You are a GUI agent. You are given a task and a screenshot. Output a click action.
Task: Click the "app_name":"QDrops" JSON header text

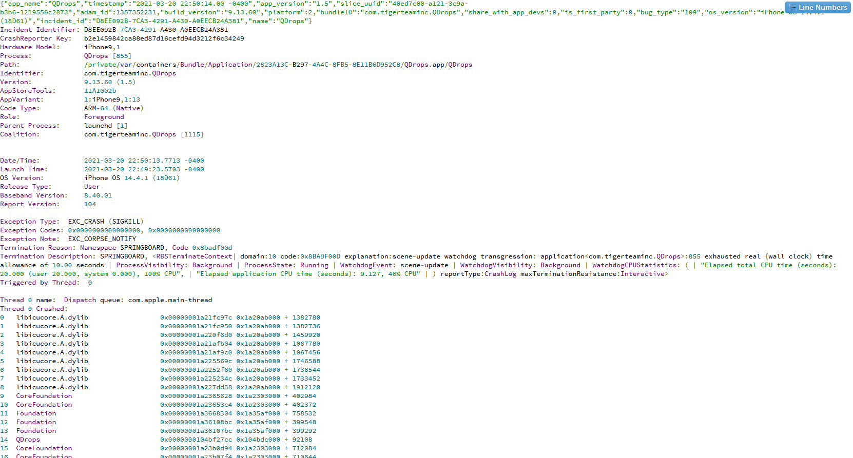tap(42, 4)
